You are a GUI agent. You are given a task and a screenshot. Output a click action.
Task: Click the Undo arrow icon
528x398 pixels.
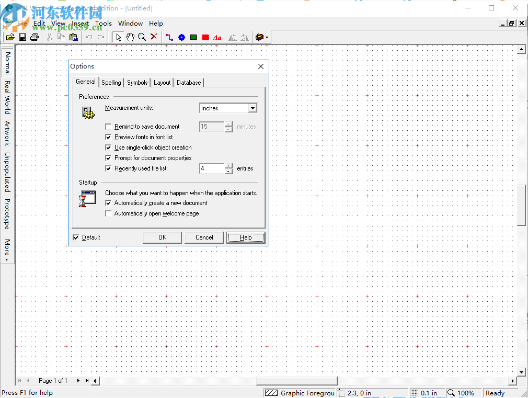(x=88, y=37)
